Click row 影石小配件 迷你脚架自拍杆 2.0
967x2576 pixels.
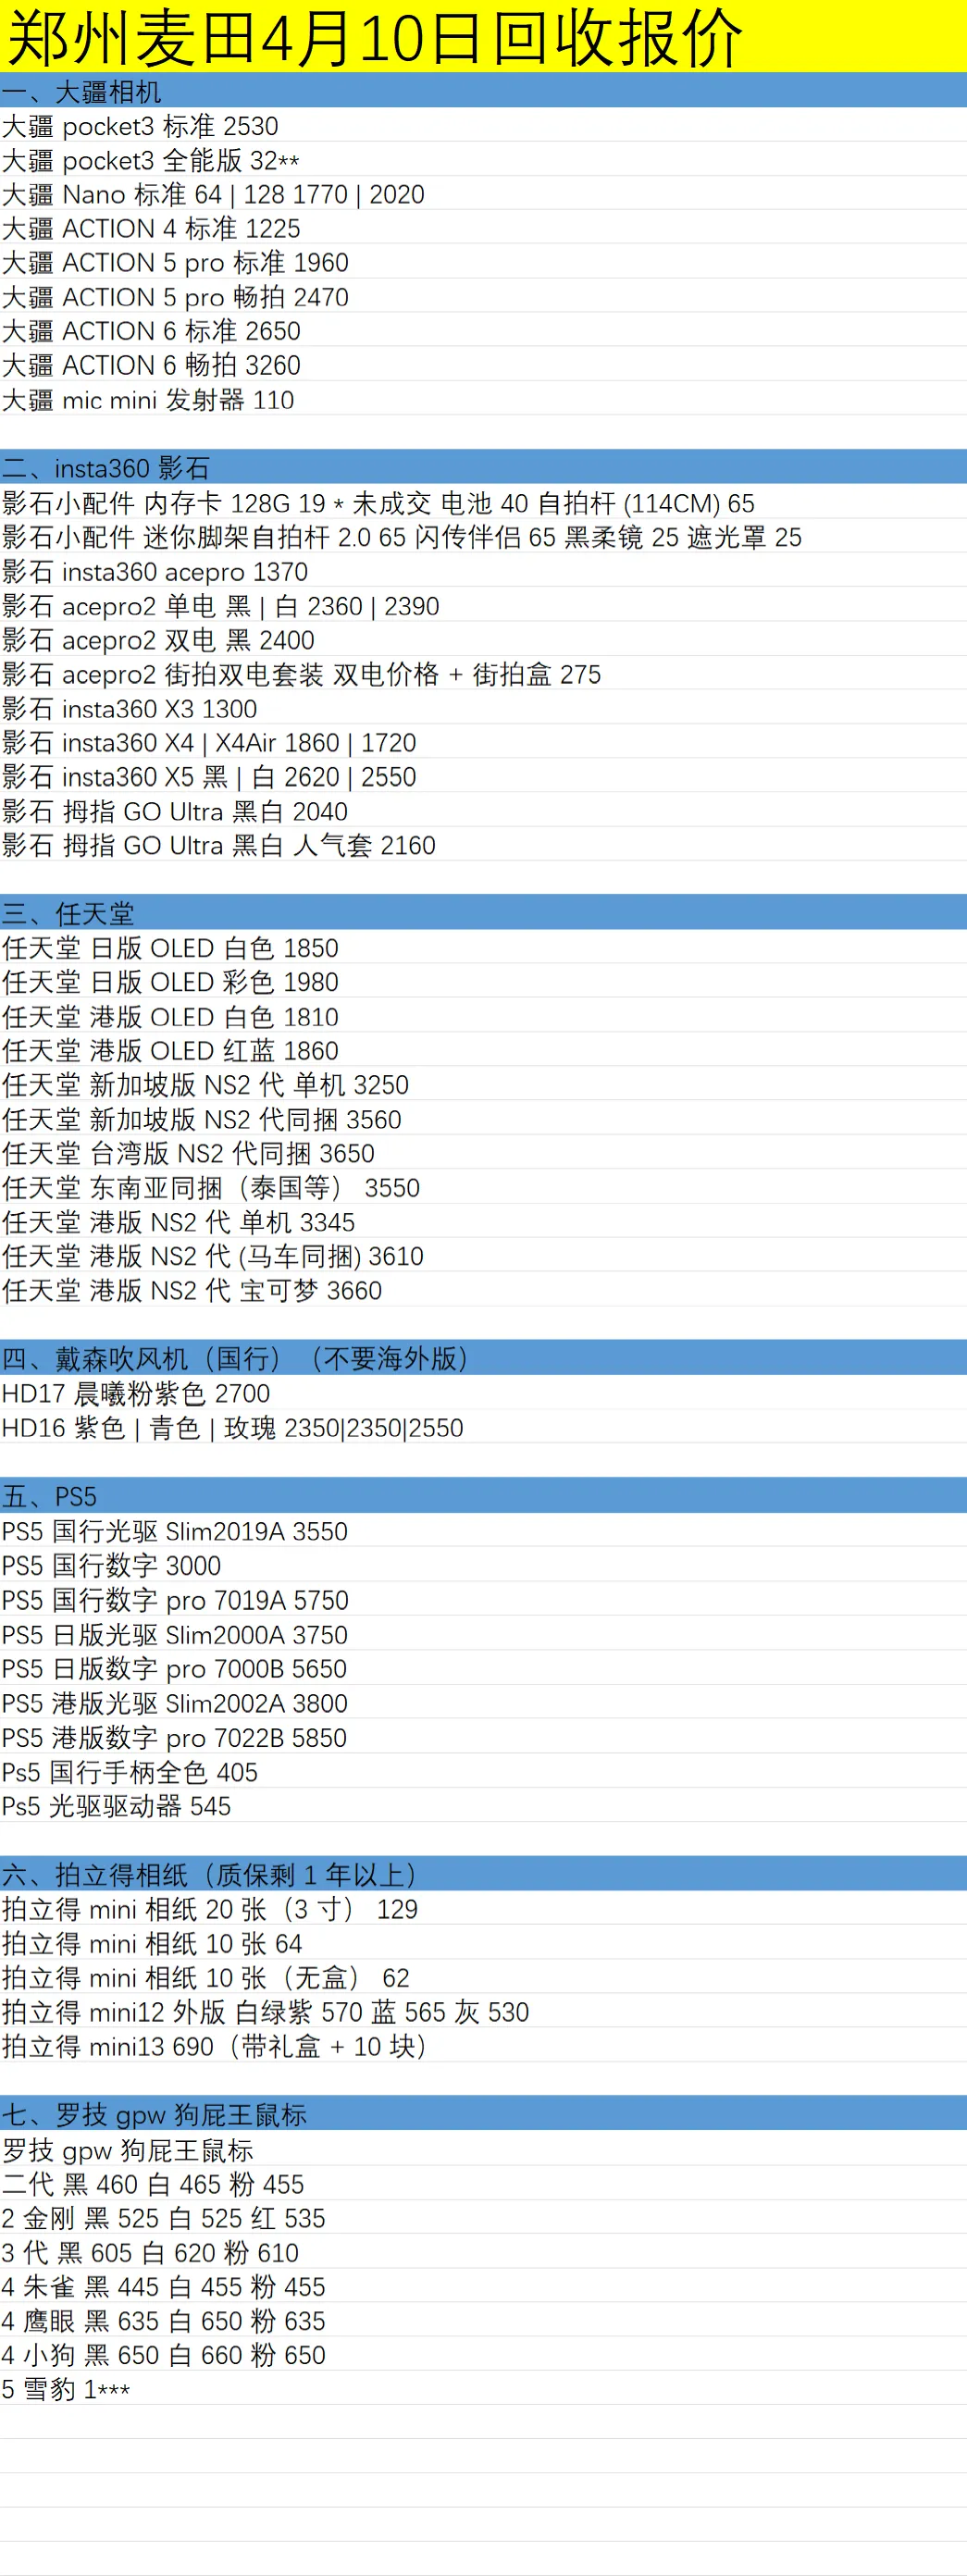click(483, 537)
